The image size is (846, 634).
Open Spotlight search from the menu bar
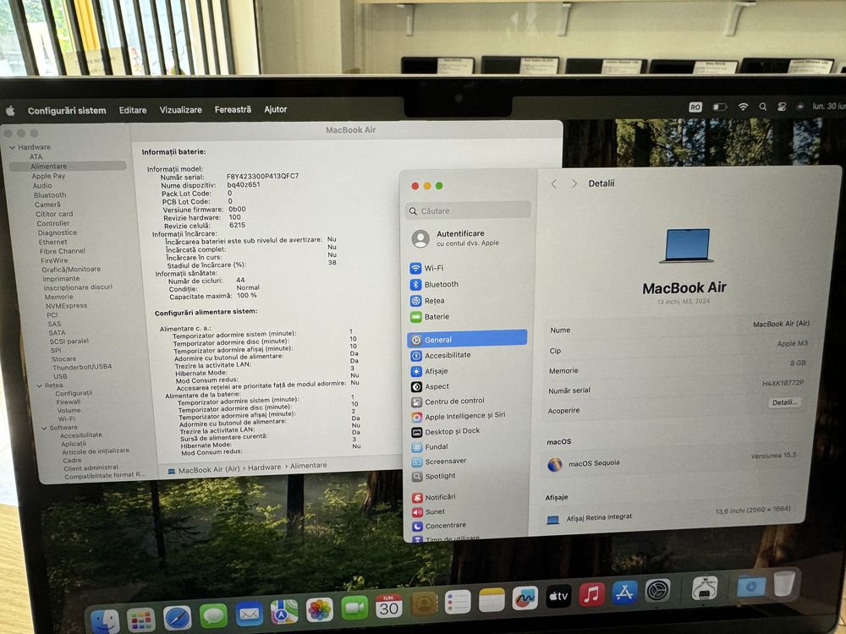coord(762,107)
